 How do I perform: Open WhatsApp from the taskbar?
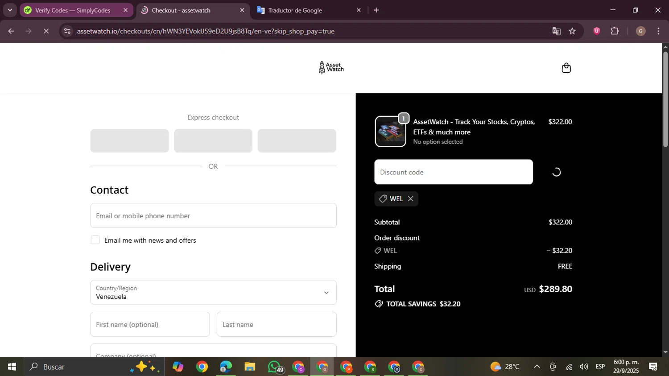pos(275,367)
